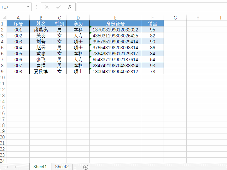Click sales cell with value 95

[153, 30]
